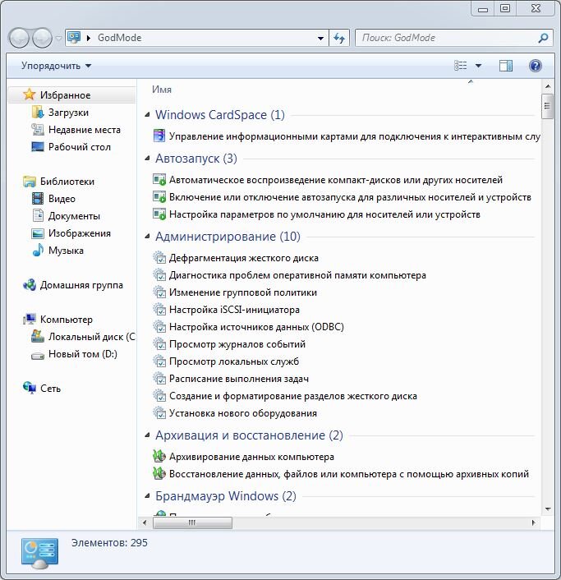Open the Музыка library
Viewport: 561px width, 580px height.
point(66,251)
